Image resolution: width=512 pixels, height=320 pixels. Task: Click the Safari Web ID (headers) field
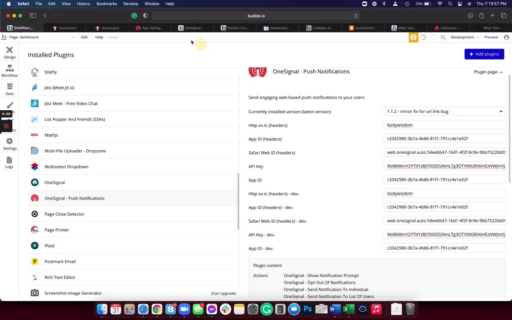coord(444,152)
